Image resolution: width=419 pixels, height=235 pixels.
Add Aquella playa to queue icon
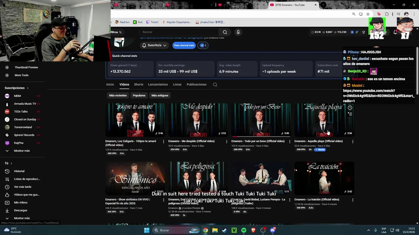click(x=350, y=114)
